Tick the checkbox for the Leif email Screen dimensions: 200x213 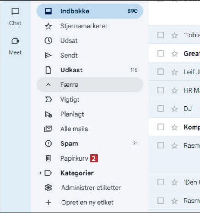point(161,72)
